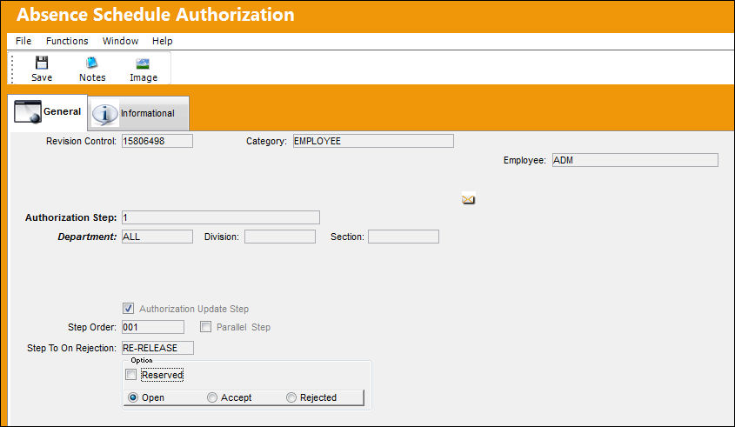Click the Section label

tap(347, 237)
